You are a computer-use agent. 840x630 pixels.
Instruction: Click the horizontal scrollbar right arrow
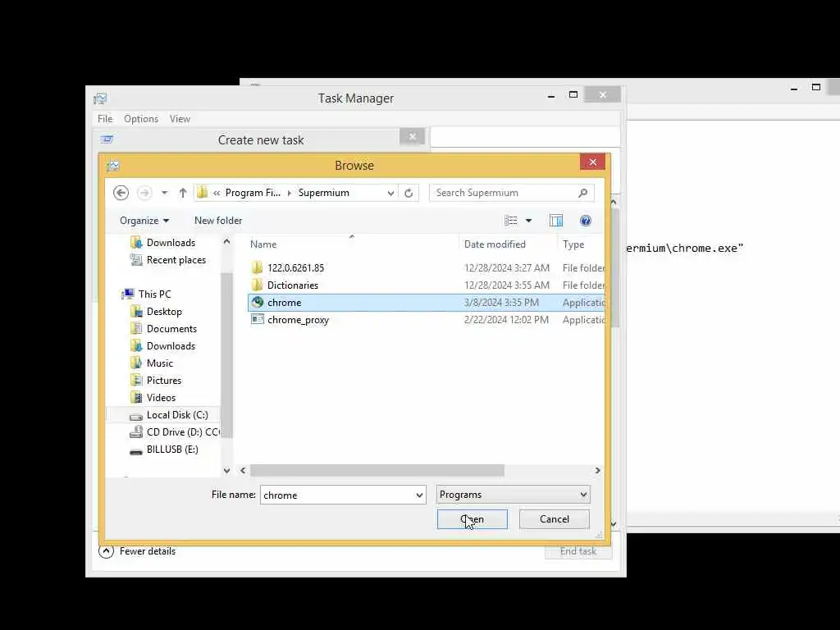point(597,470)
